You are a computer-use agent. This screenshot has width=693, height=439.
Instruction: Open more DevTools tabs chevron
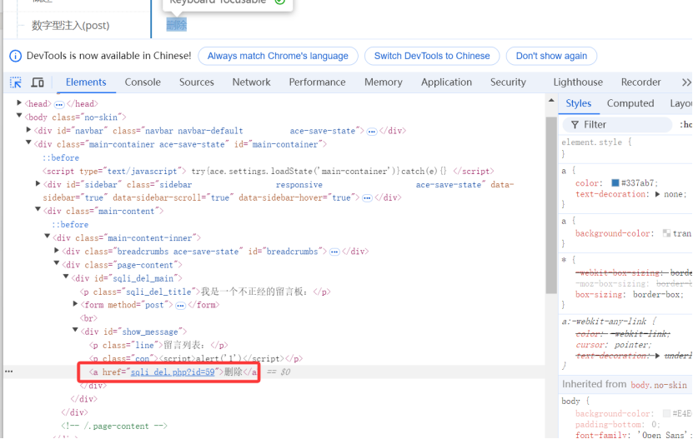(x=686, y=82)
